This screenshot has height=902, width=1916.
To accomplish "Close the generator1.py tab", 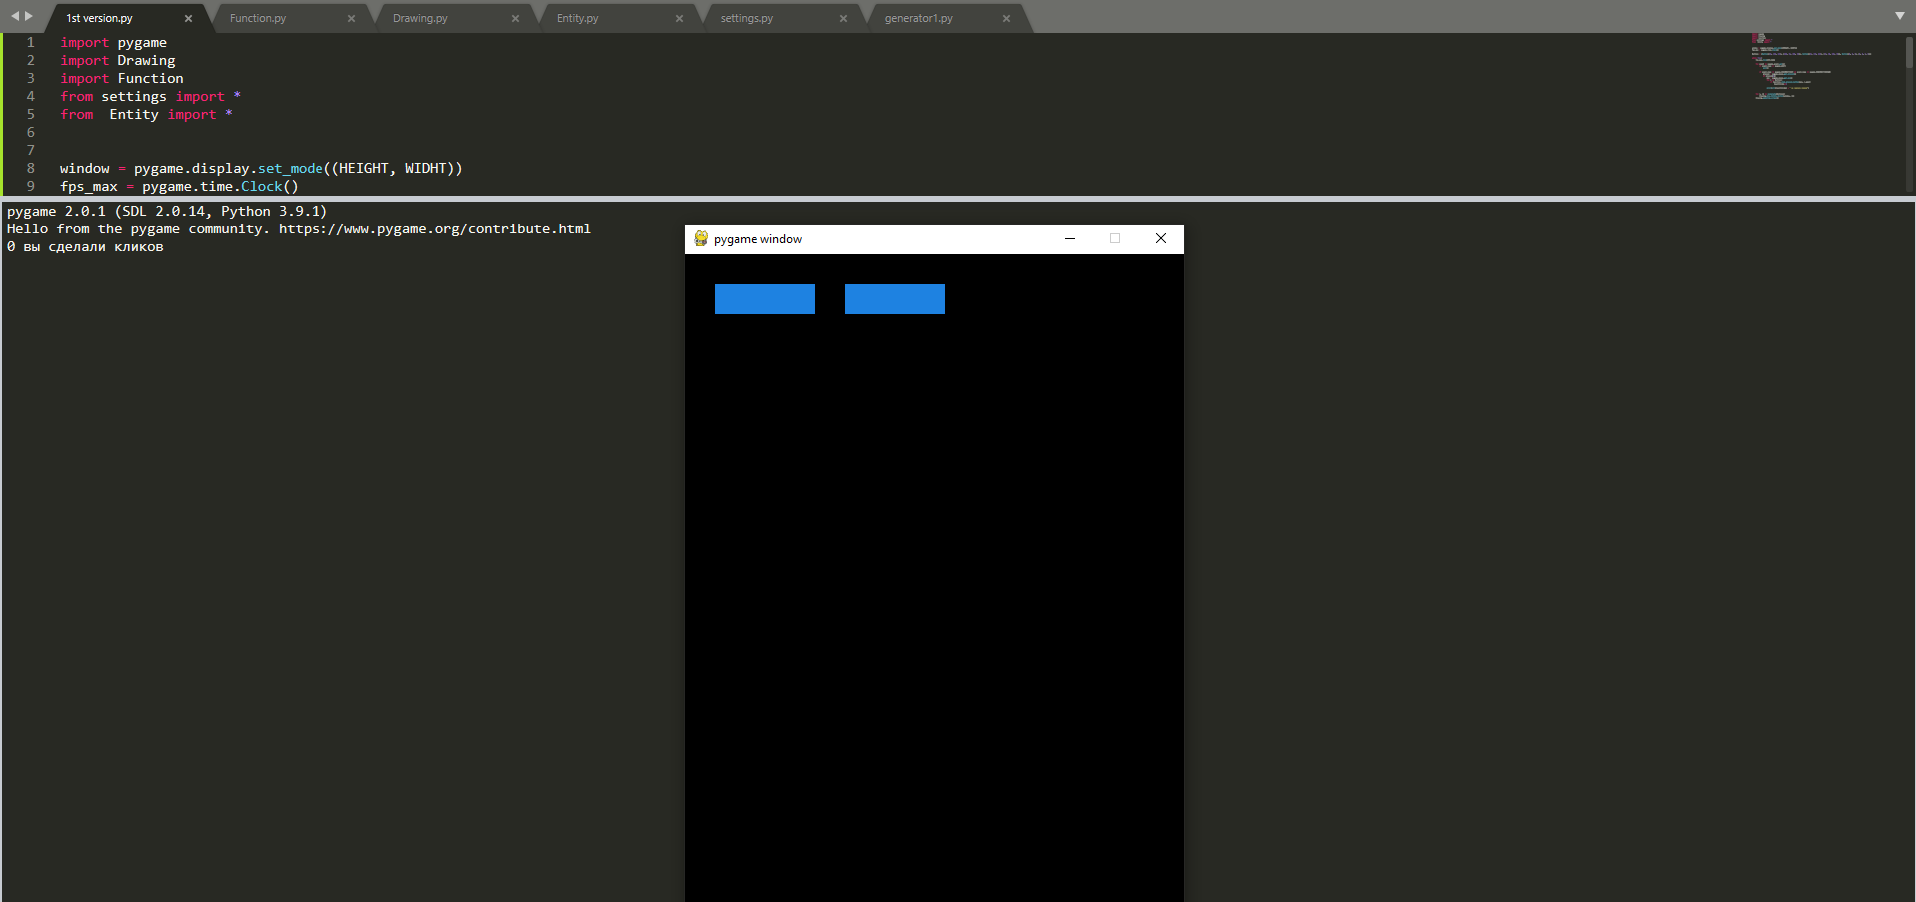I will (x=1006, y=18).
